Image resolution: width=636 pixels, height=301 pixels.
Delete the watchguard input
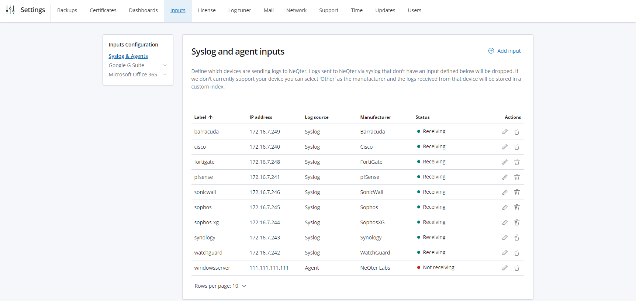pos(517,253)
